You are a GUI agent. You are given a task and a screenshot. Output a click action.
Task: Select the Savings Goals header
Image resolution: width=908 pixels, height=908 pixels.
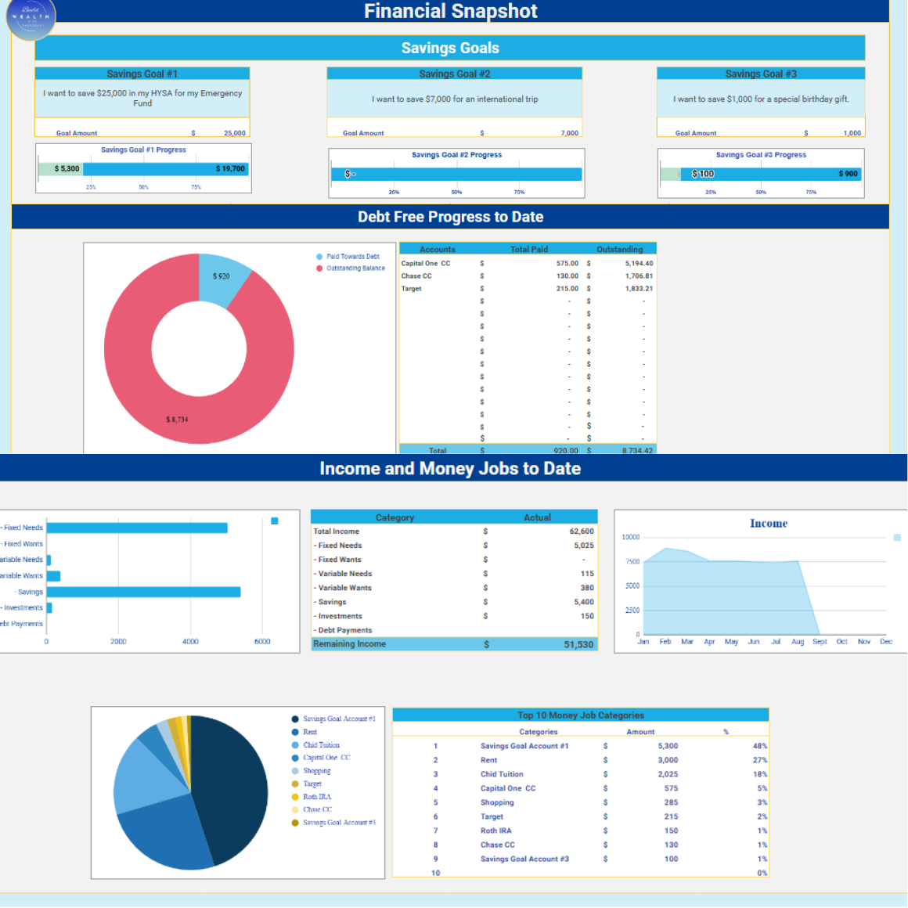coord(450,48)
